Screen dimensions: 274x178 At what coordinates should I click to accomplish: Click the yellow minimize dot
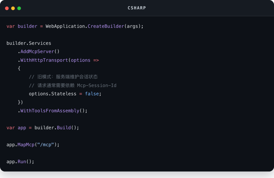tap(13, 8)
